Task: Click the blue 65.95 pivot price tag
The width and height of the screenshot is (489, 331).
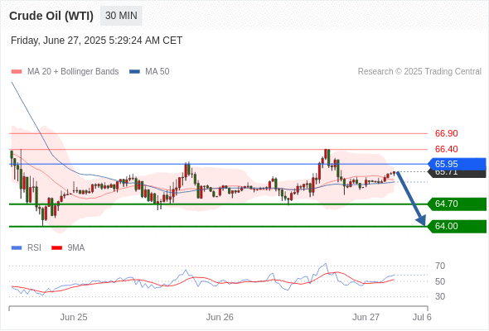Action: coord(457,164)
